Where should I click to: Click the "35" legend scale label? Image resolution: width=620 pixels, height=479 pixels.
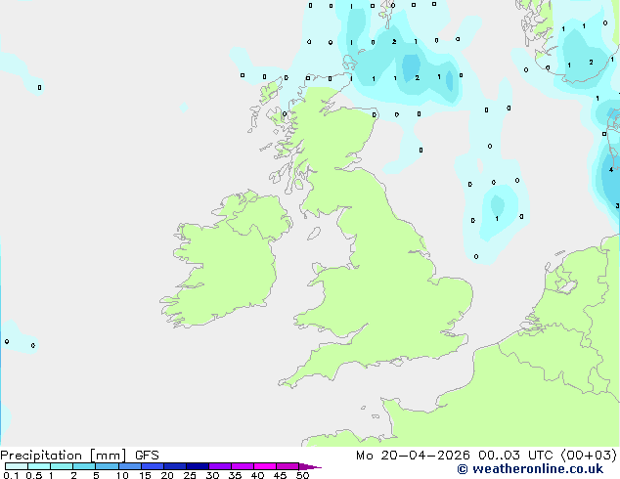(x=235, y=475)
